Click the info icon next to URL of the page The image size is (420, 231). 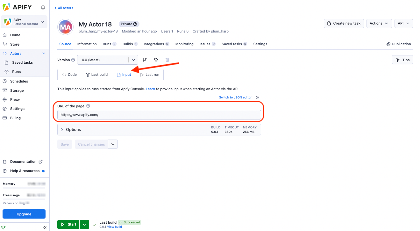pos(88,106)
